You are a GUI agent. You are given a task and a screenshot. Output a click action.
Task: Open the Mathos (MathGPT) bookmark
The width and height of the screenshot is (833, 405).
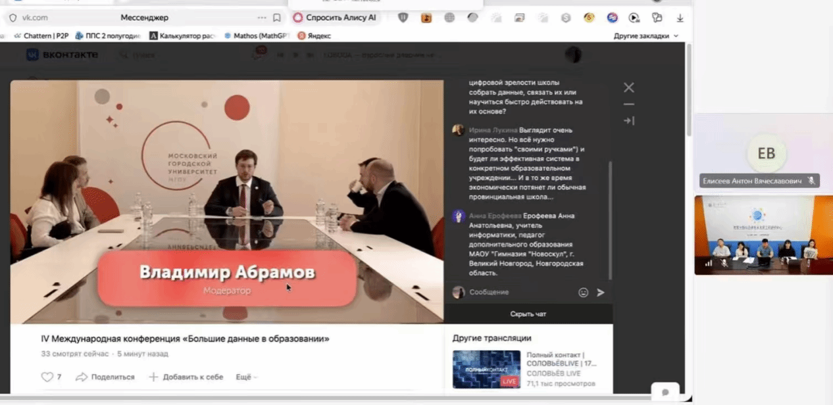pyautogui.click(x=257, y=36)
